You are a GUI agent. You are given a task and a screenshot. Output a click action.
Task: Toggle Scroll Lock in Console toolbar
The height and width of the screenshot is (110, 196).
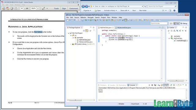[162, 85]
